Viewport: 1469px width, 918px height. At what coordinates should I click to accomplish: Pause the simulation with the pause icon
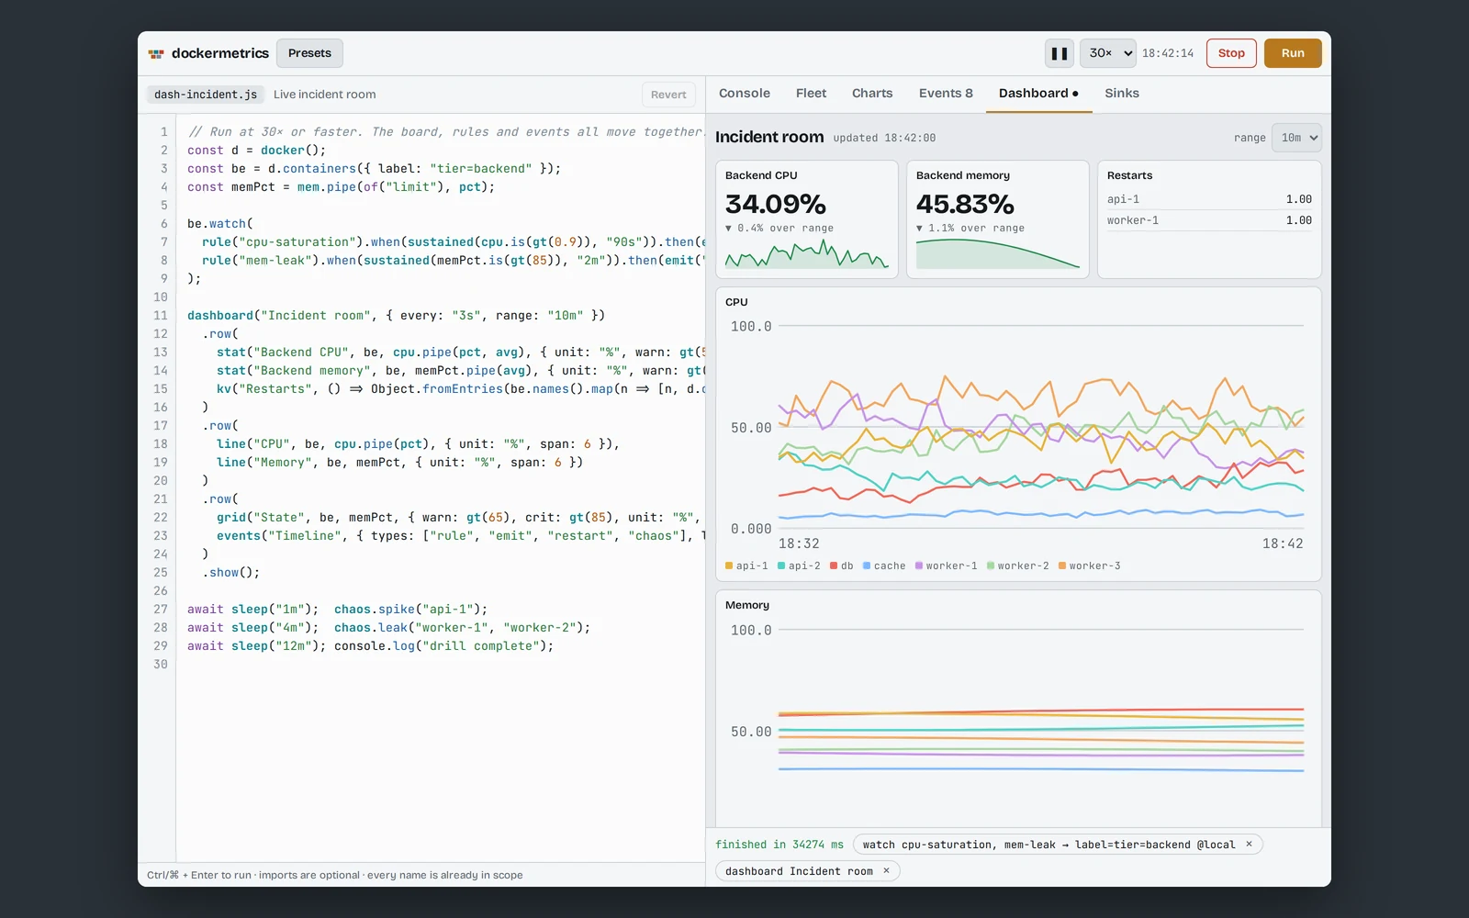point(1060,53)
